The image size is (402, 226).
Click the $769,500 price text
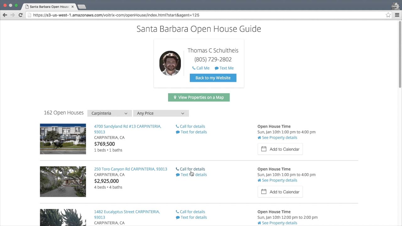tap(105, 144)
